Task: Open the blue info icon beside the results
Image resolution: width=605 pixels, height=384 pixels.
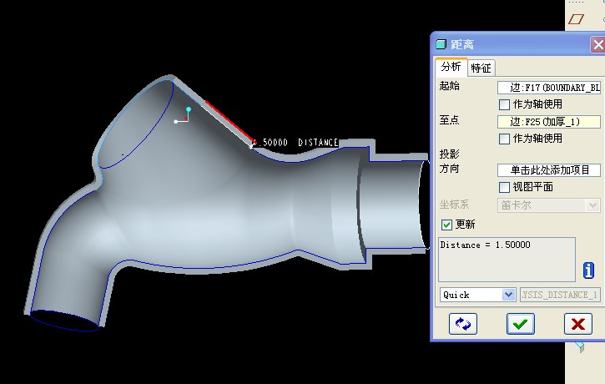Action: [x=588, y=270]
